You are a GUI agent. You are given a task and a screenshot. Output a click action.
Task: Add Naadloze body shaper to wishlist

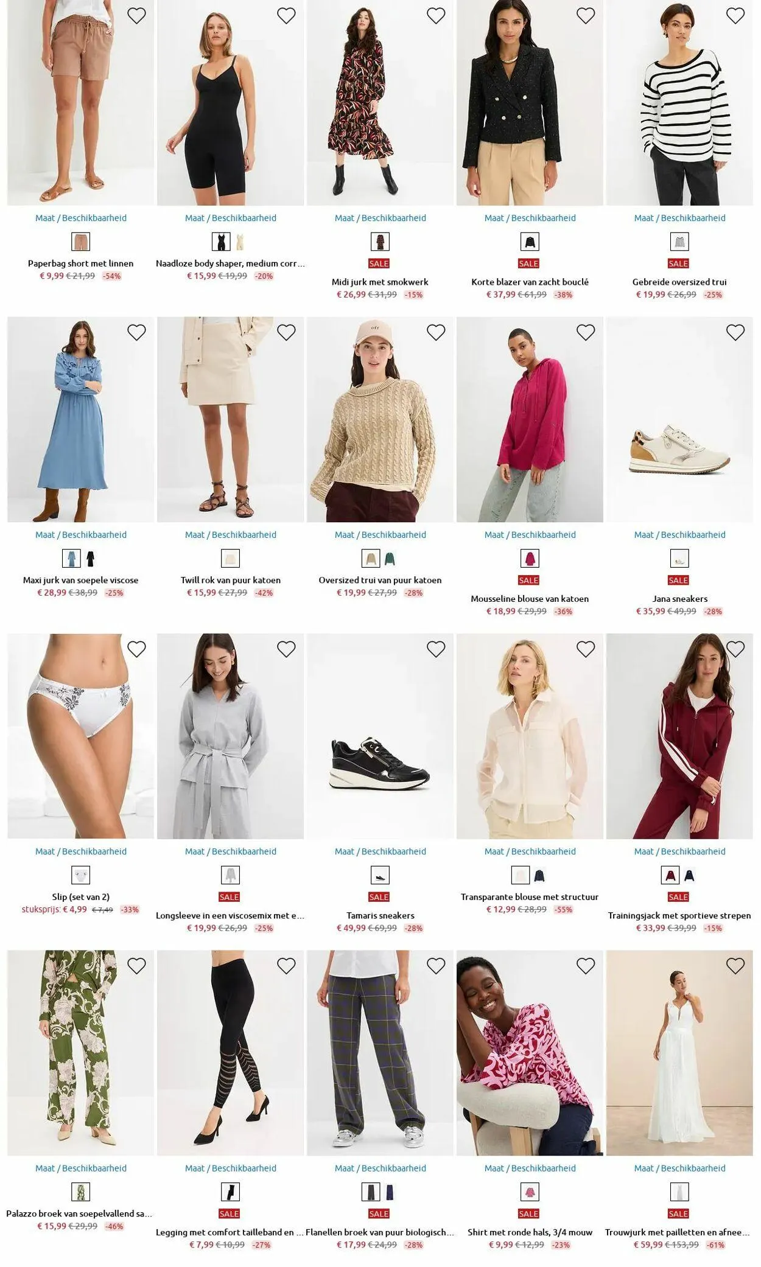[x=286, y=16]
